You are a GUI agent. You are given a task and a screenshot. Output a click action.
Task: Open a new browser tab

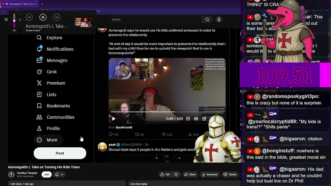[42, 4]
